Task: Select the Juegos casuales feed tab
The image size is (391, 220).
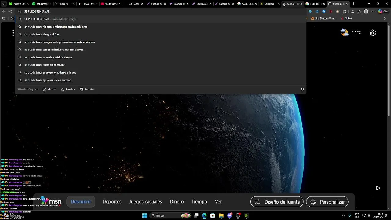Action: 145,202
